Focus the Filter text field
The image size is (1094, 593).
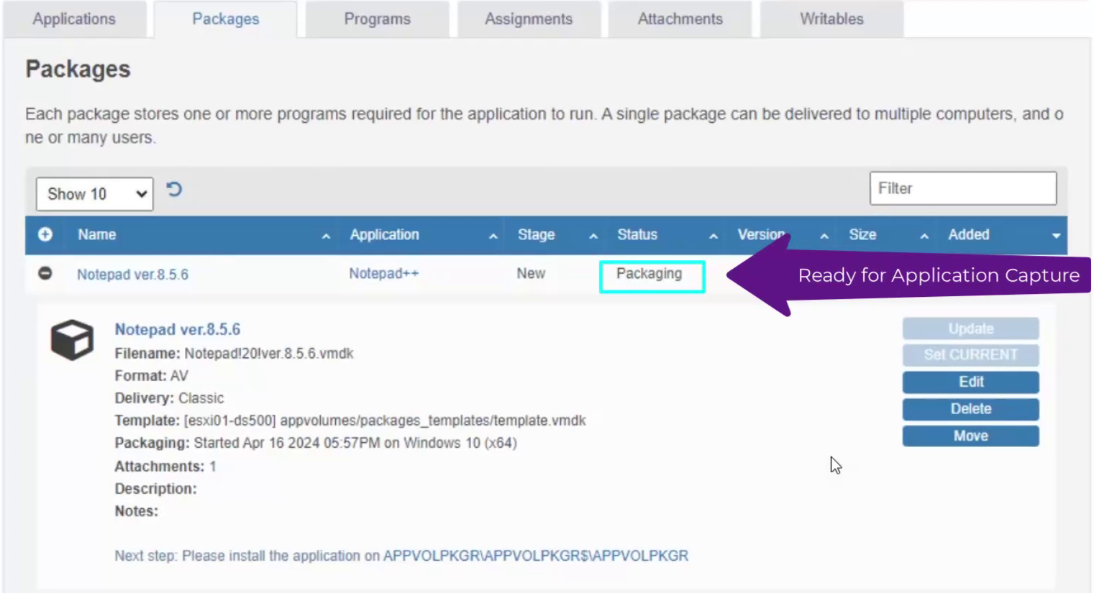pos(962,188)
